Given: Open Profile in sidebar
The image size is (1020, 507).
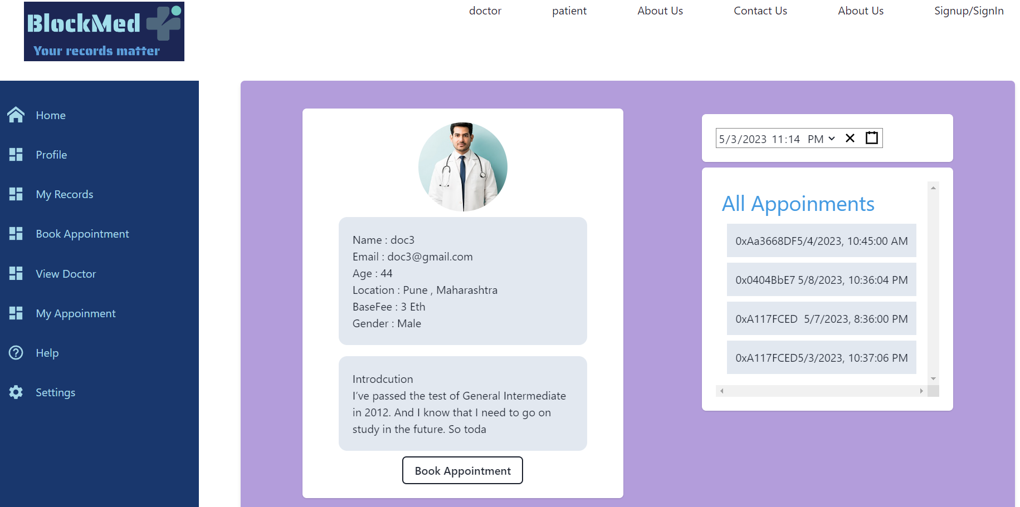Looking at the screenshot, I should (x=51, y=155).
